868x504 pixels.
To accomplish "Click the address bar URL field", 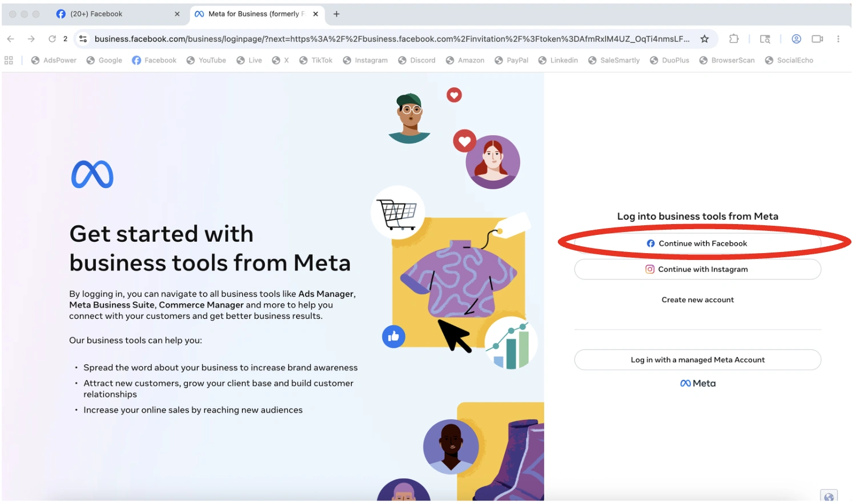I will 392,39.
